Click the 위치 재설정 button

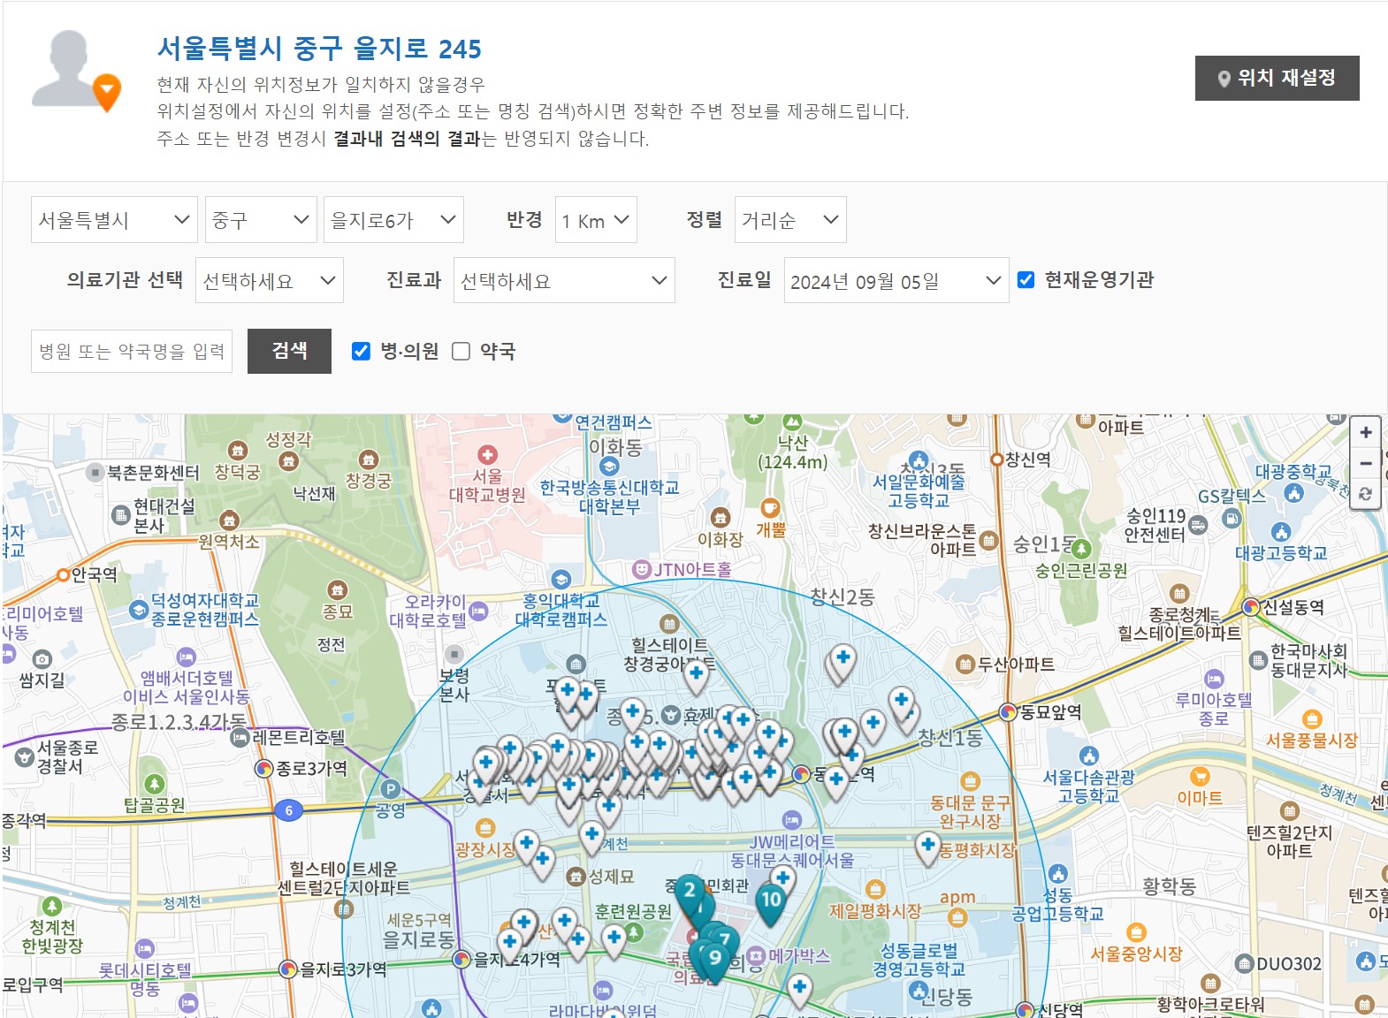tap(1277, 78)
